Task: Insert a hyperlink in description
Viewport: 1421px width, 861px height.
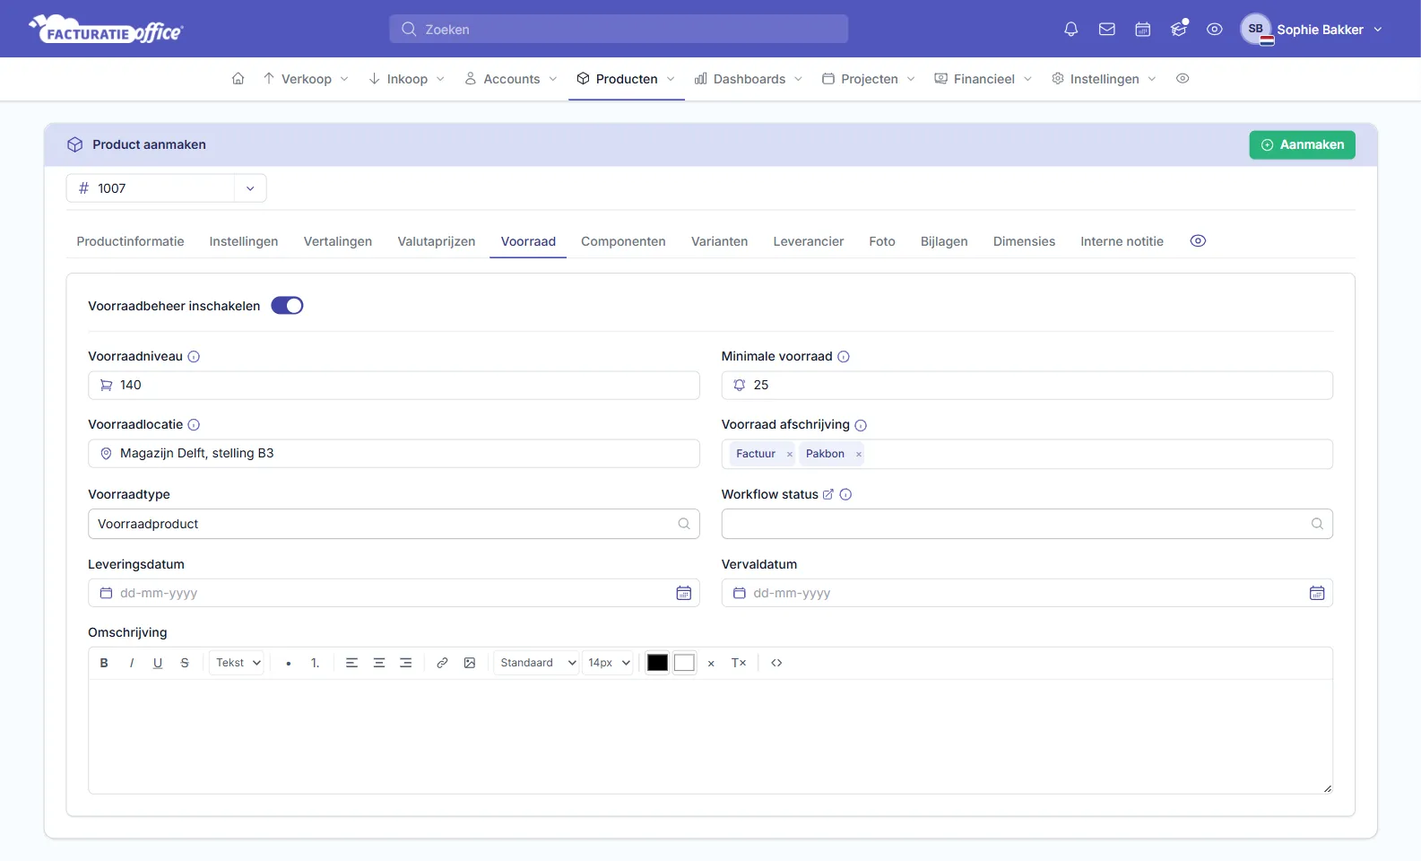Action: coord(442,663)
